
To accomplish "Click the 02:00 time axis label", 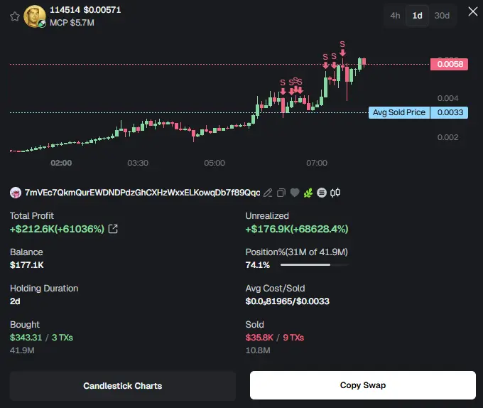I will tap(61, 163).
